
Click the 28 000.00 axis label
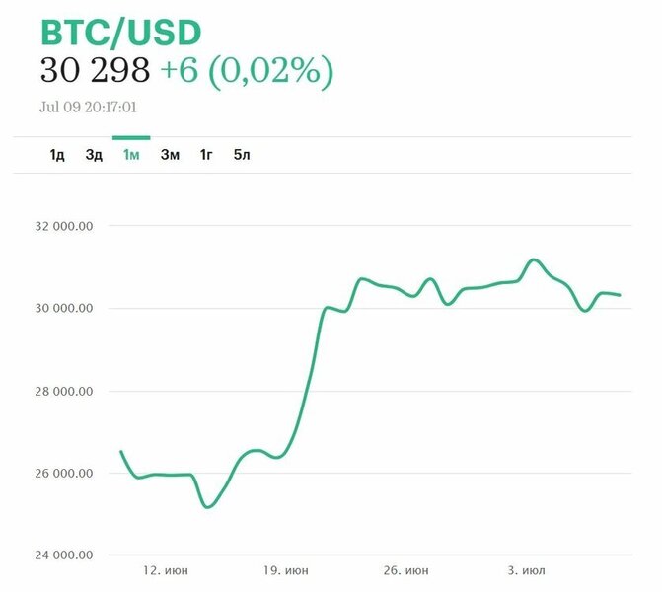(x=62, y=391)
